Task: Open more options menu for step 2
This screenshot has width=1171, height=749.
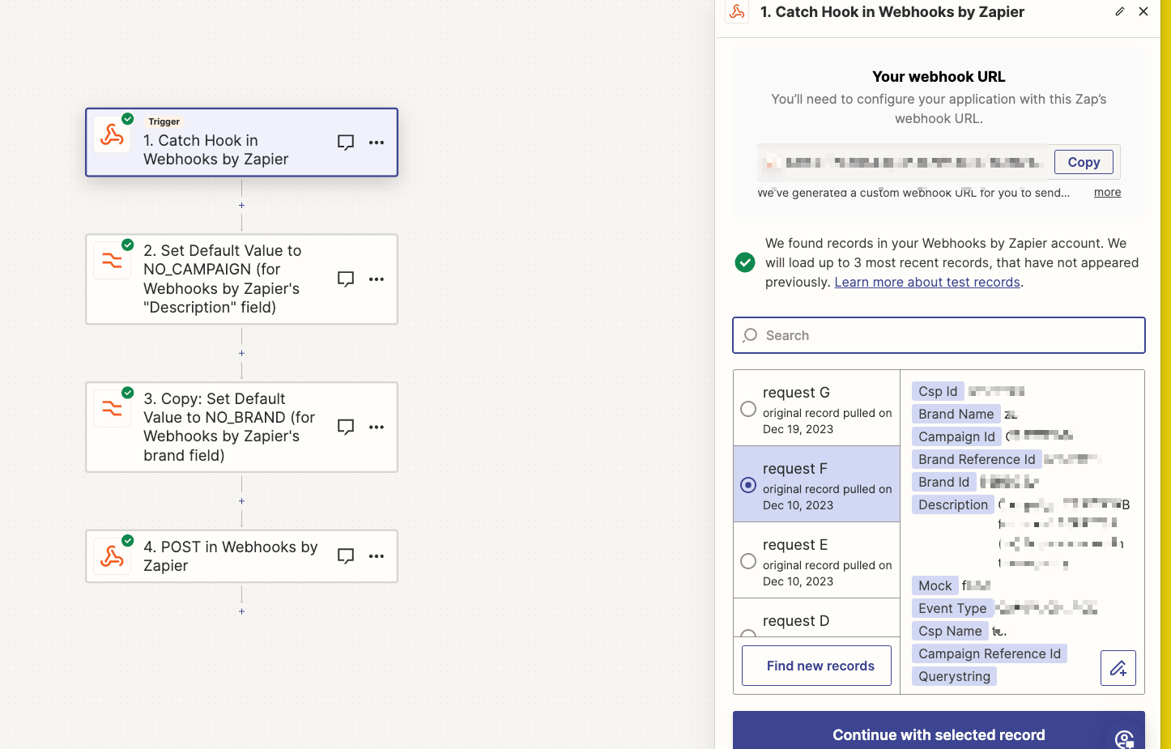Action: click(x=377, y=279)
